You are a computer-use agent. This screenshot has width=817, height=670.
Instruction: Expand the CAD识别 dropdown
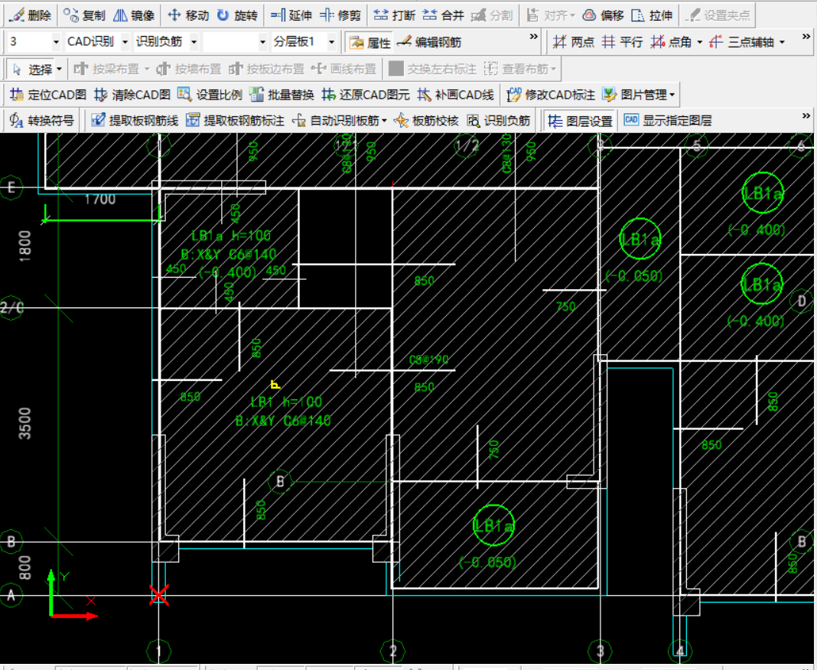point(125,41)
